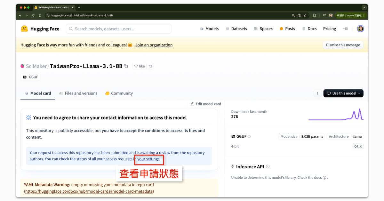Reload the page with the refresh icon
The width and height of the screenshot is (384, 201).
pos(33,15)
